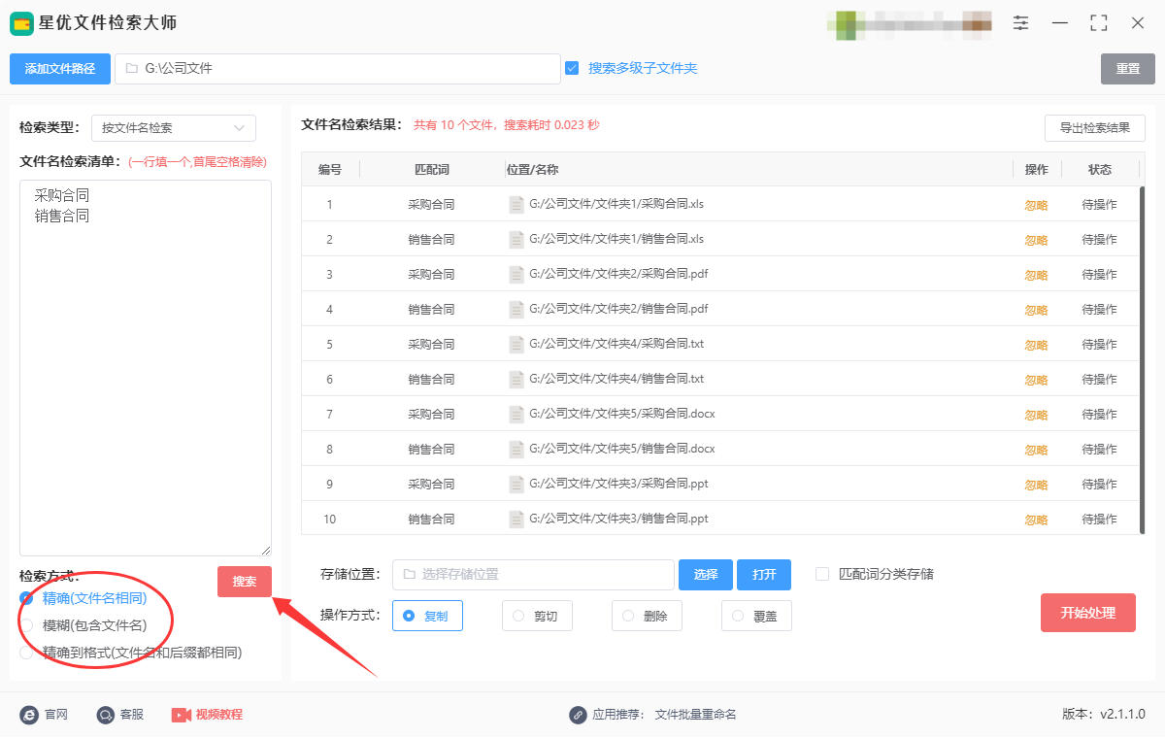
Task: Click 忽略 for row 8 销售合同.docx
Action: tap(1037, 450)
